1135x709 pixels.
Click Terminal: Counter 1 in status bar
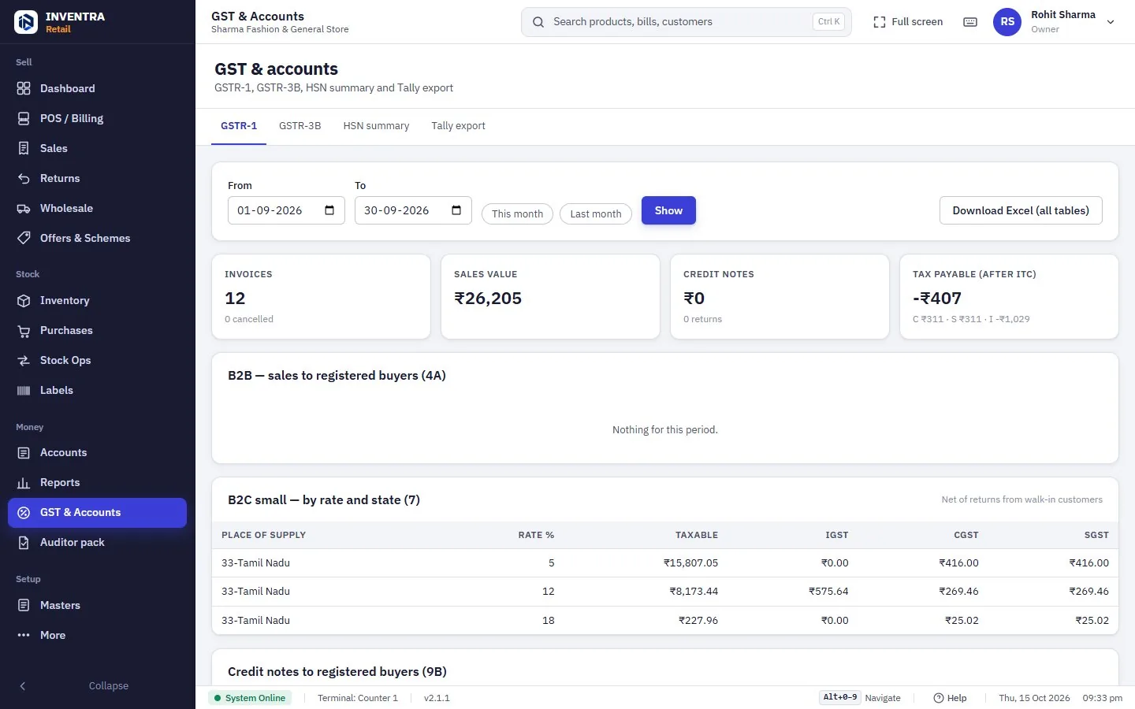click(358, 698)
